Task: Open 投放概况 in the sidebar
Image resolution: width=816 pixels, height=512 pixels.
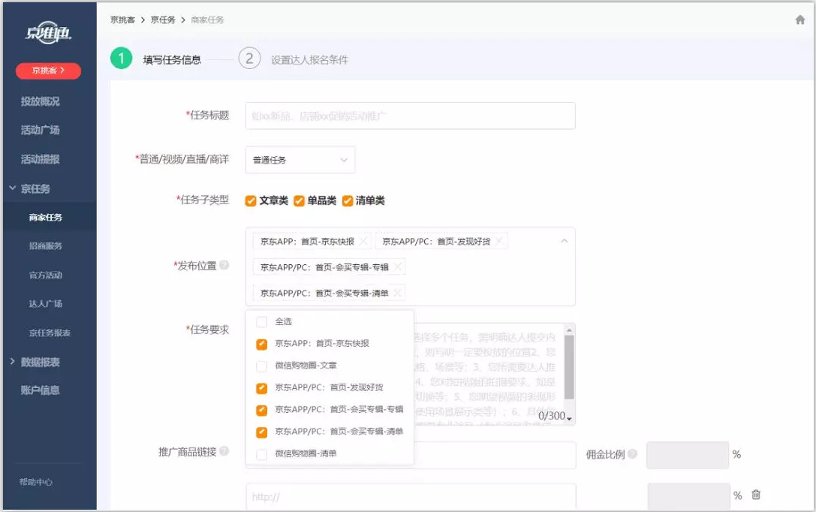Action: (40, 101)
